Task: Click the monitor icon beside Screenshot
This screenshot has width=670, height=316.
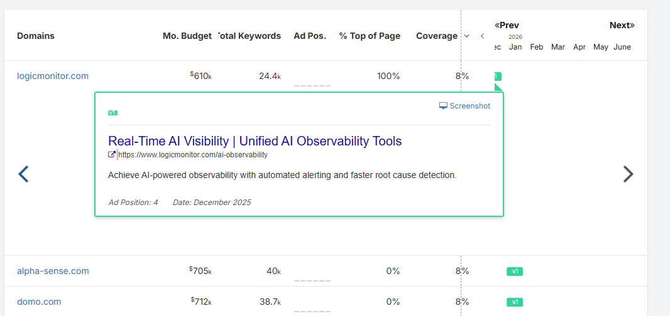Action: (x=443, y=106)
